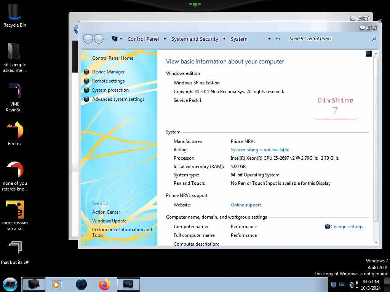
Task: Open the 'that but its c#' desktop icon
Action: (15, 252)
